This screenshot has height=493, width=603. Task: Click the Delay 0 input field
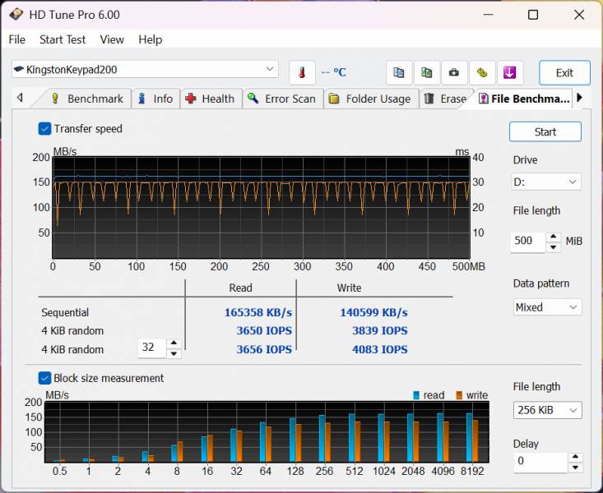tap(540, 463)
